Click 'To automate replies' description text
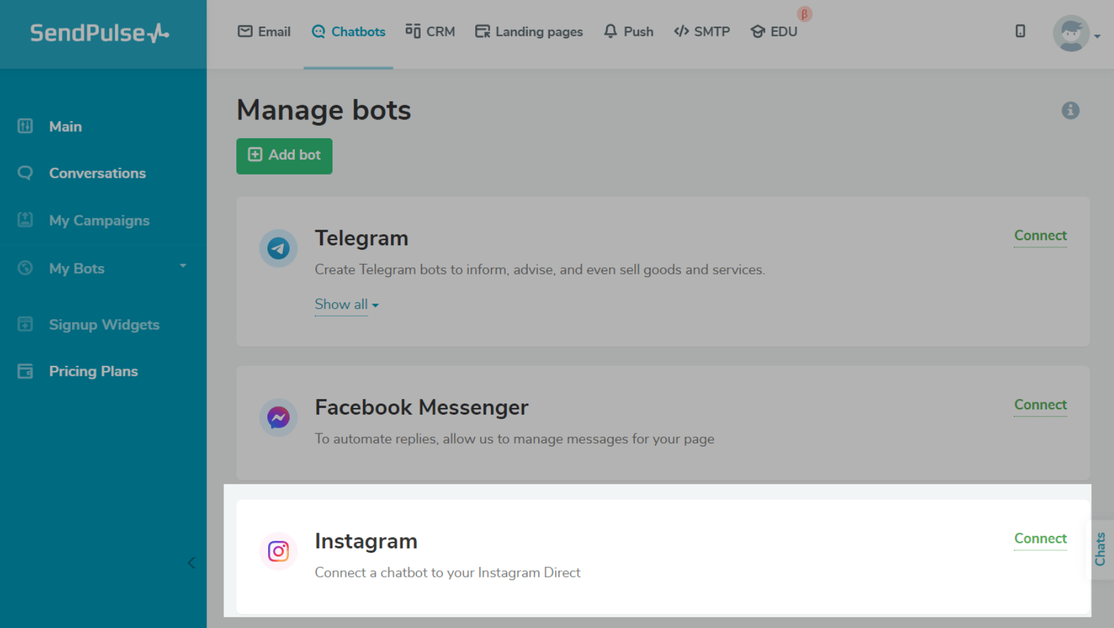The width and height of the screenshot is (1114, 628). pyautogui.click(x=515, y=439)
